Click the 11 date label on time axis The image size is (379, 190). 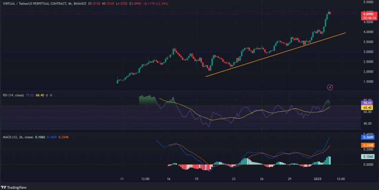pyautogui.click(x=122, y=179)
